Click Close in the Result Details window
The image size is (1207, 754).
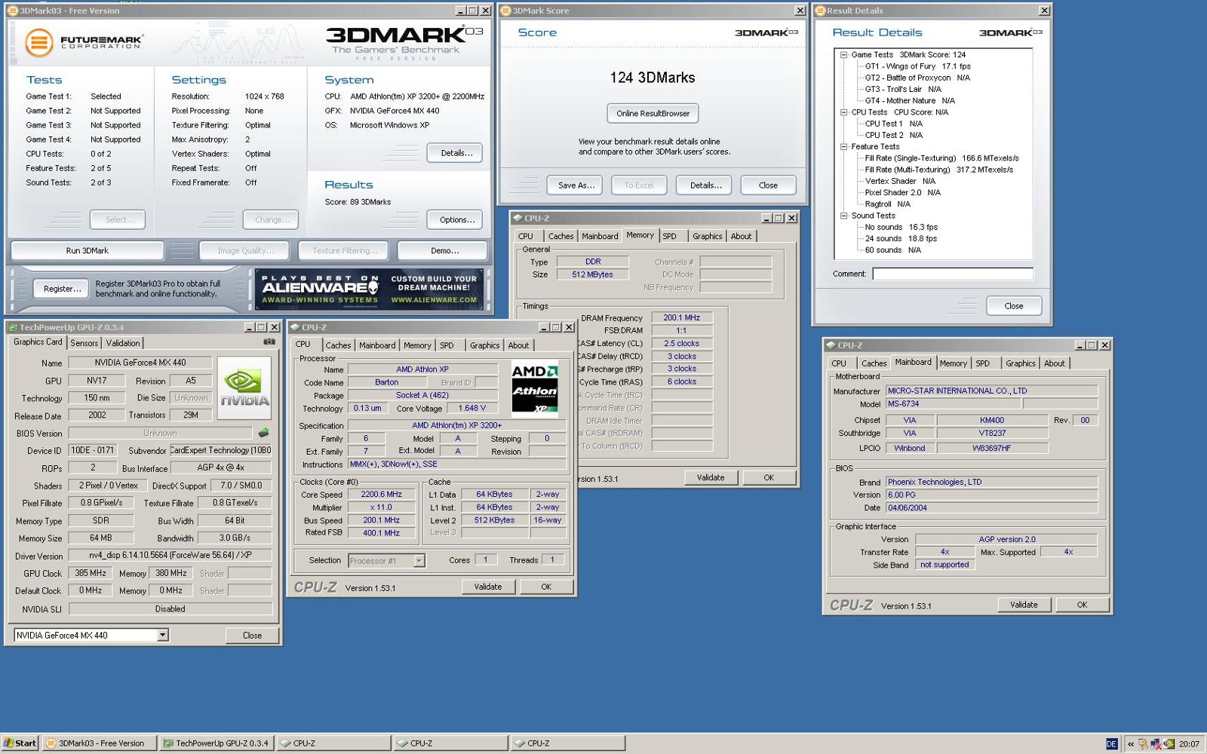[1014, 306]
